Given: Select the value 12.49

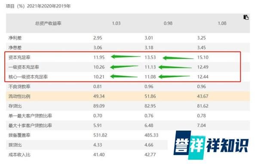Looking at the screenshot, I should tap(203, 67).
